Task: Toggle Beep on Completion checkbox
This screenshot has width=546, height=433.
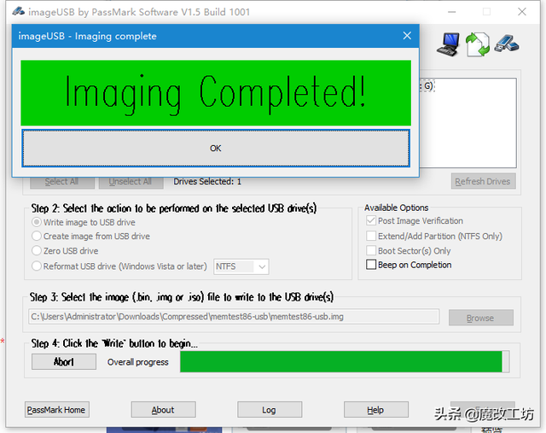Action: pos(371,265)
